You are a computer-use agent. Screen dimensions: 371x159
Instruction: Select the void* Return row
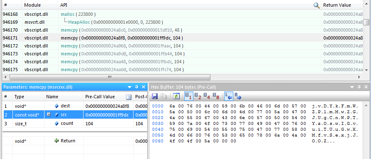[74, 141]
